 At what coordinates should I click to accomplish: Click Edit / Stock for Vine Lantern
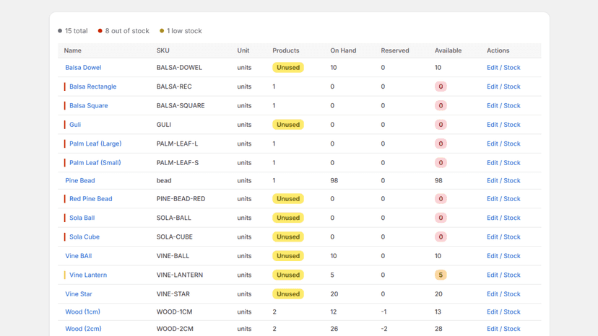pyautogui.click(x=503, y=275)
